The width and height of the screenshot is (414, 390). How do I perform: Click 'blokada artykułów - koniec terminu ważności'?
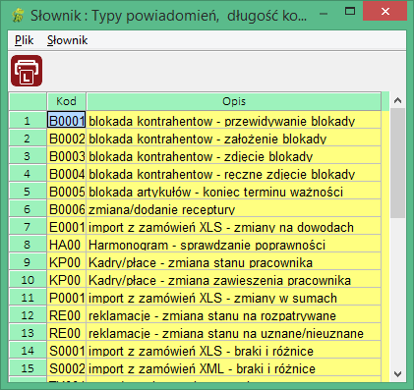point(234,192)
